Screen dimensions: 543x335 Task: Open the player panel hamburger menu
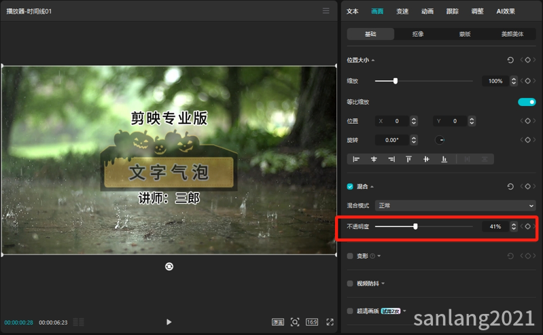pos(326,11)
